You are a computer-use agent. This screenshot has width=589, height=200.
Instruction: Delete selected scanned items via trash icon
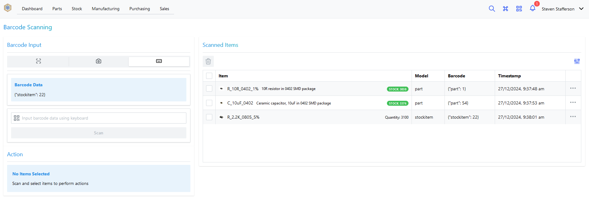pos(208,61)
